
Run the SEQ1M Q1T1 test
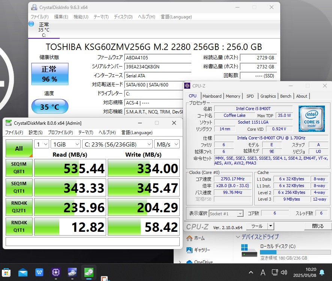tap(19, 187)
